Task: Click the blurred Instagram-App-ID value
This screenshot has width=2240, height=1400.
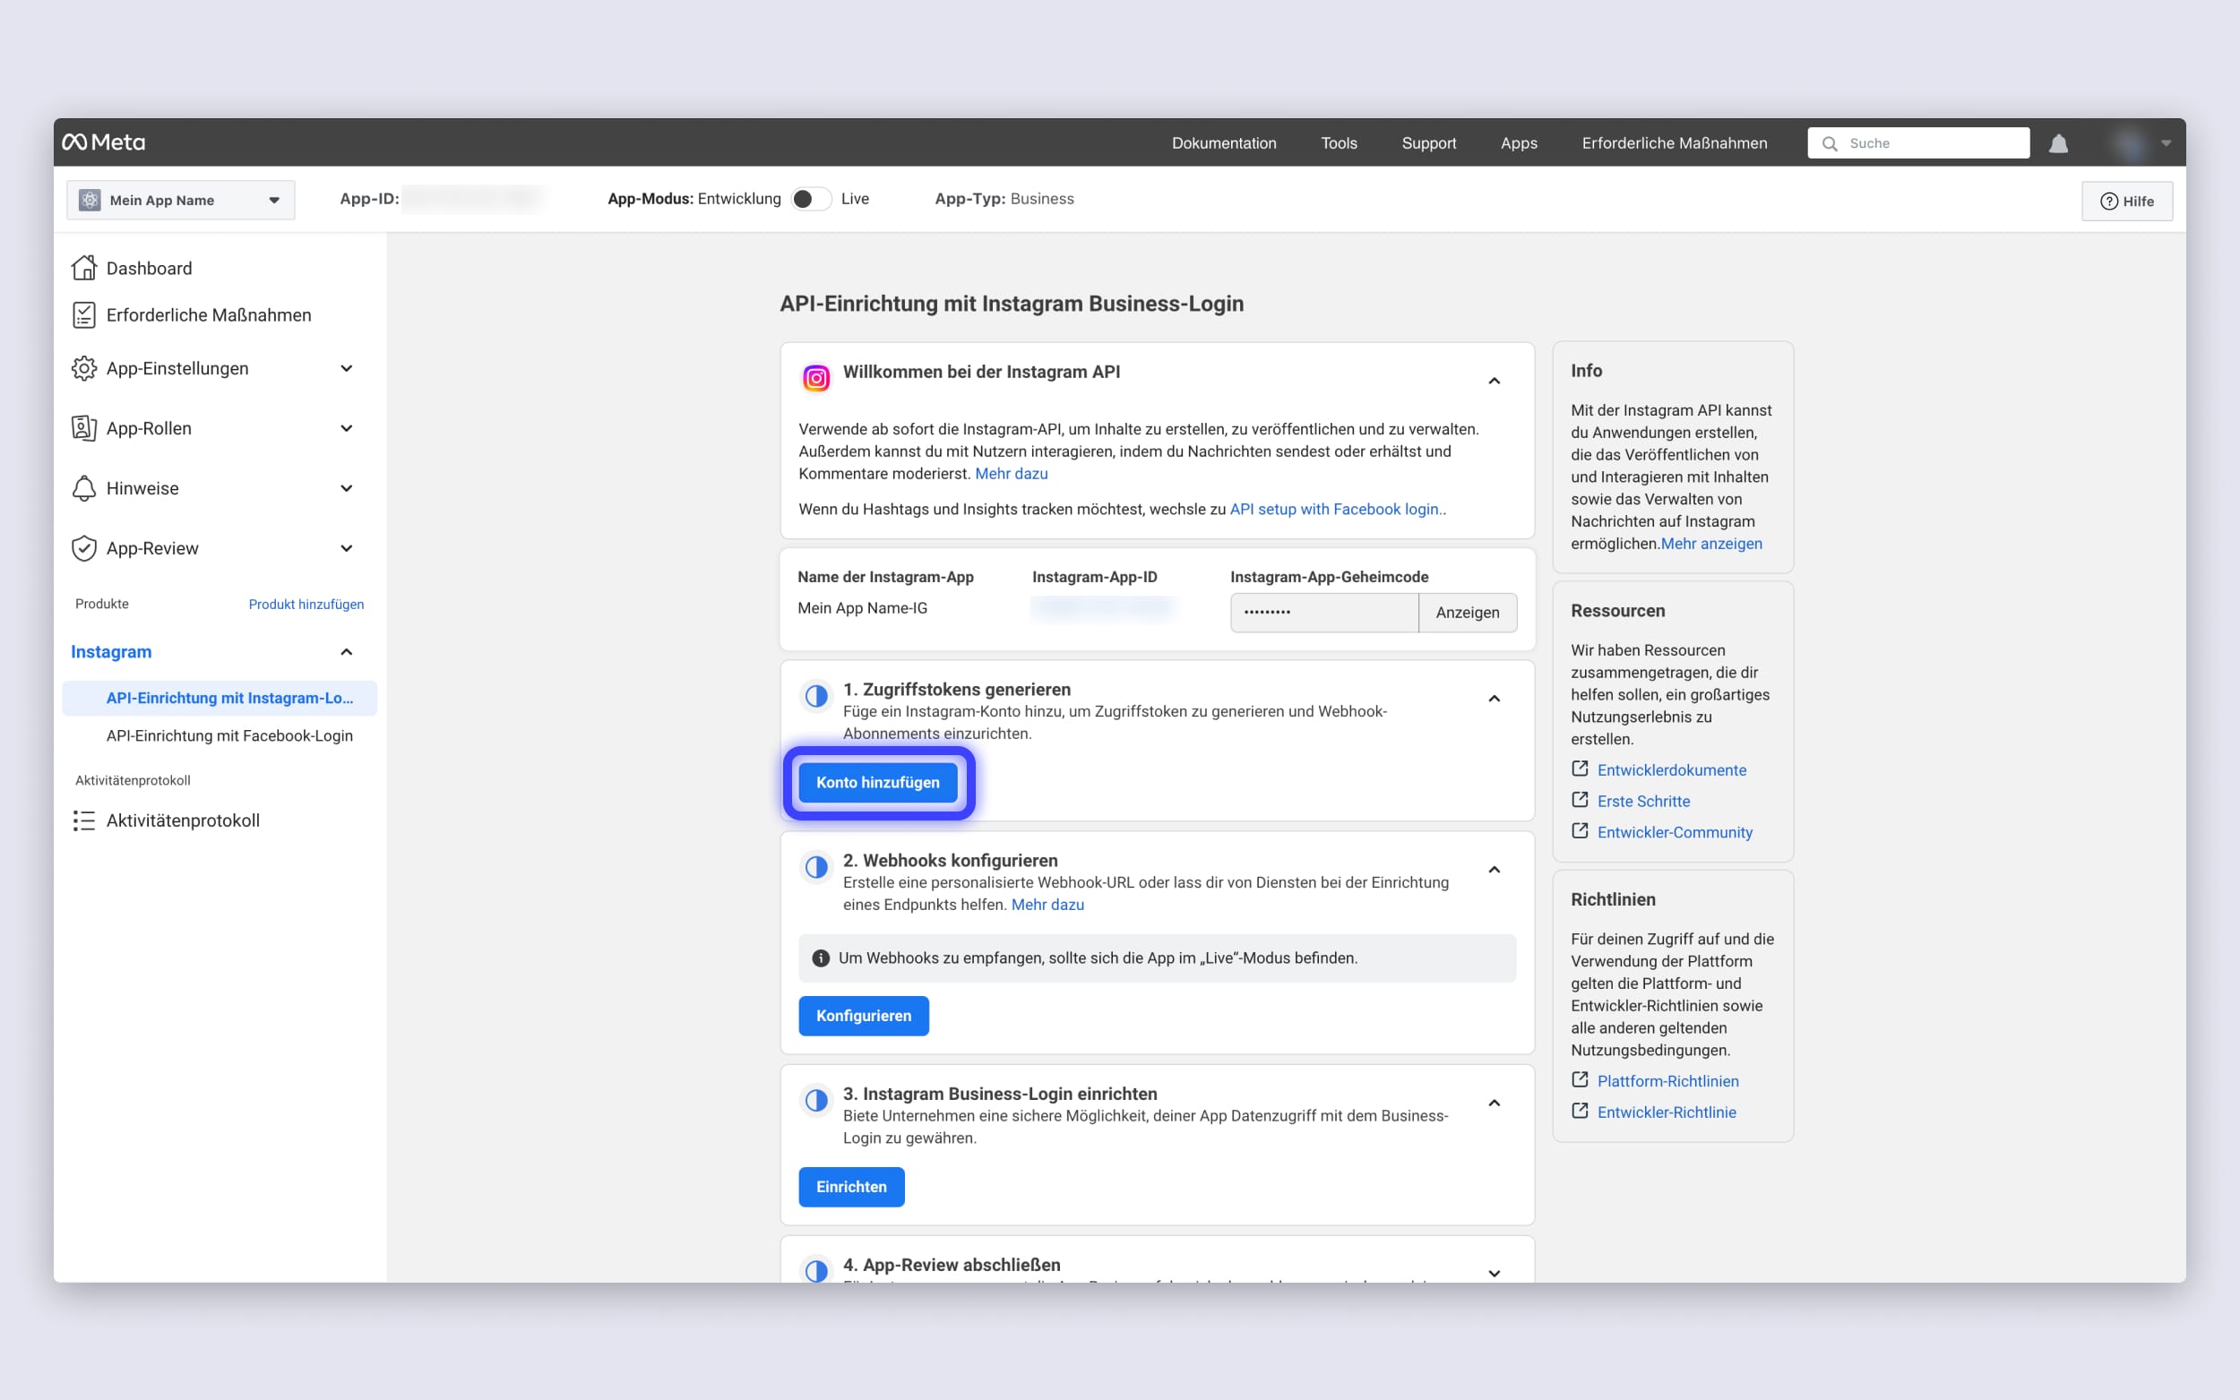Action: pyautogui.click(x=1101, y=607)
